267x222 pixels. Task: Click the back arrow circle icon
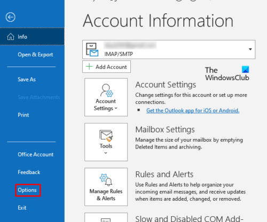(x=10, y=17)
